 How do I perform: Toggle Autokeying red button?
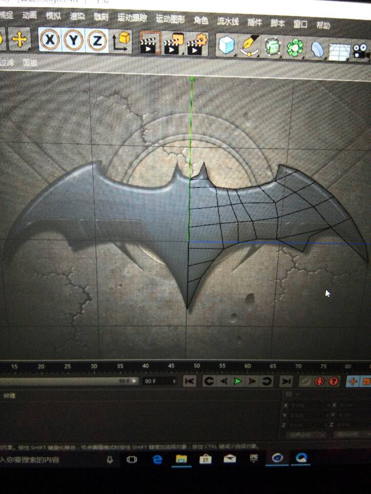point(319,381)
